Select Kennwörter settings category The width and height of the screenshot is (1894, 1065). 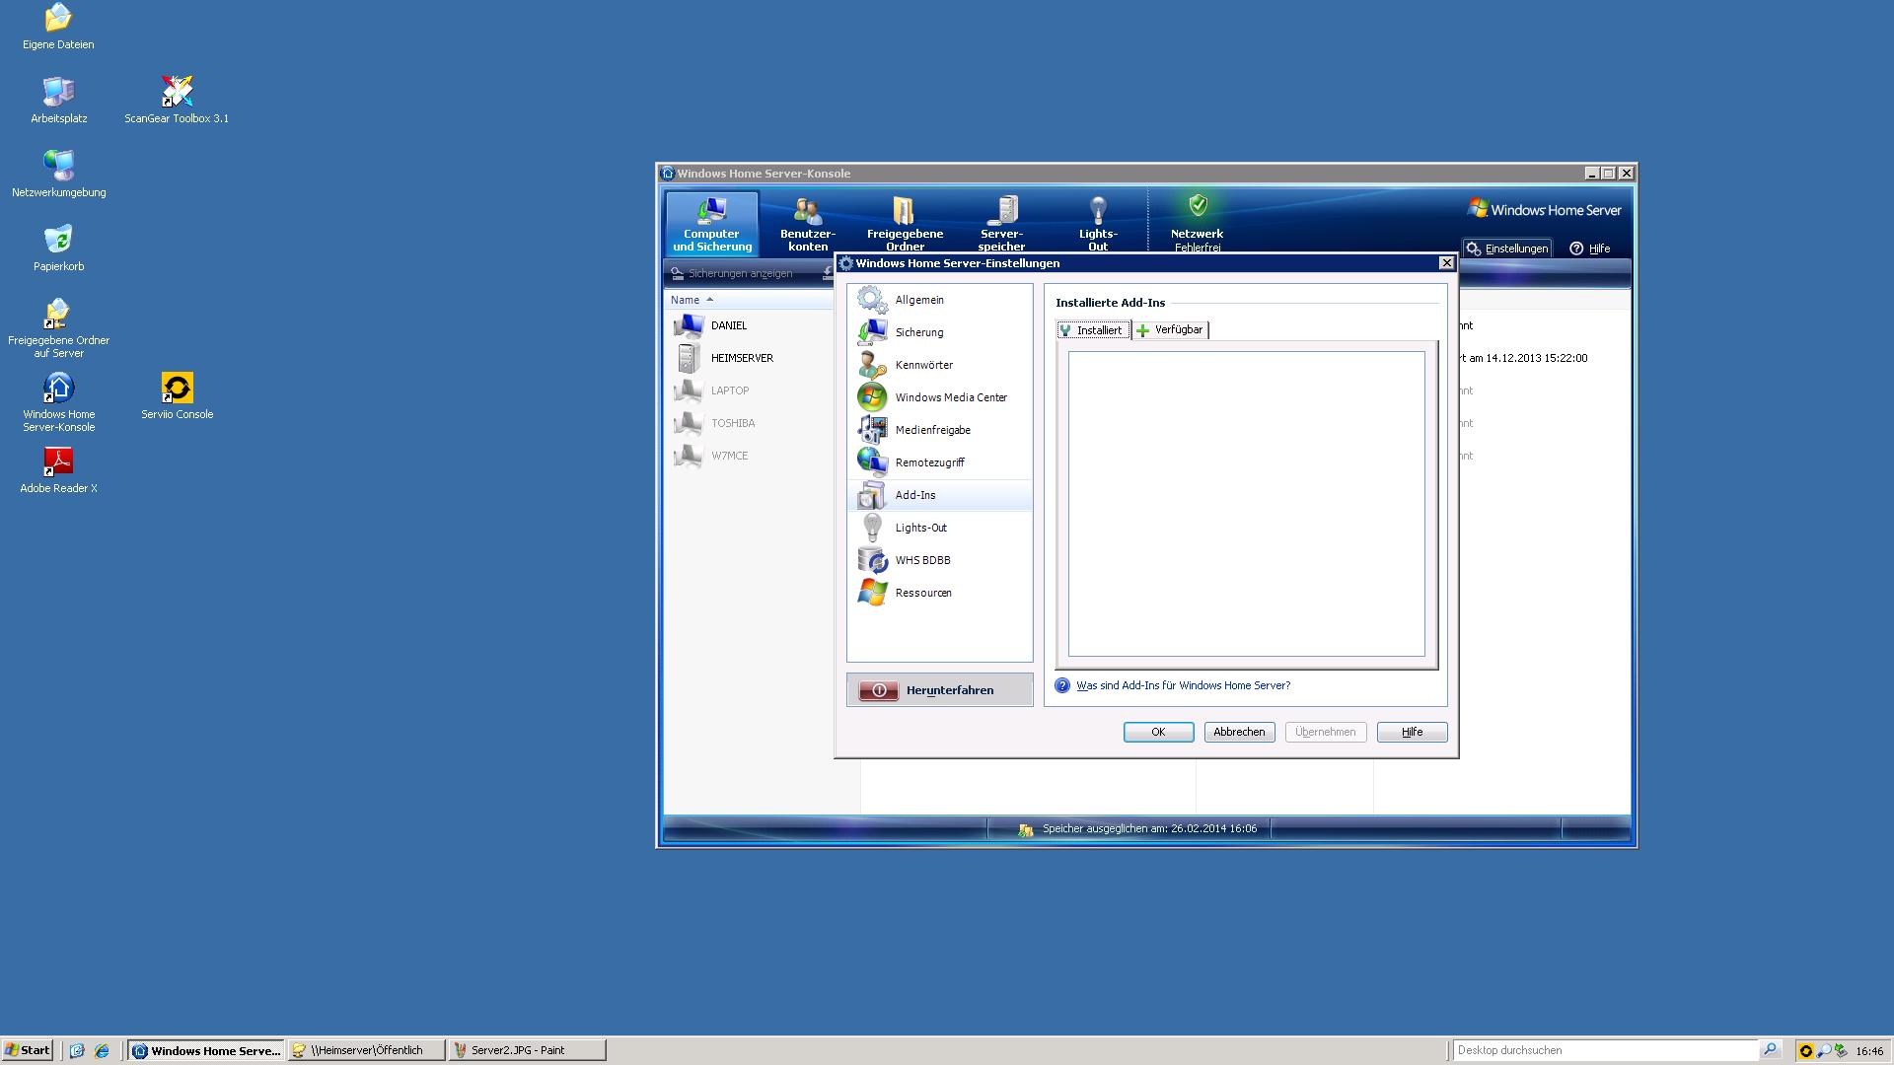[x=939, y=365]
